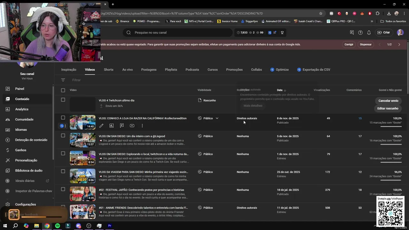Open Chrome three-dot menu
This screenshot has width=409, height=230.
click(404, 13)
